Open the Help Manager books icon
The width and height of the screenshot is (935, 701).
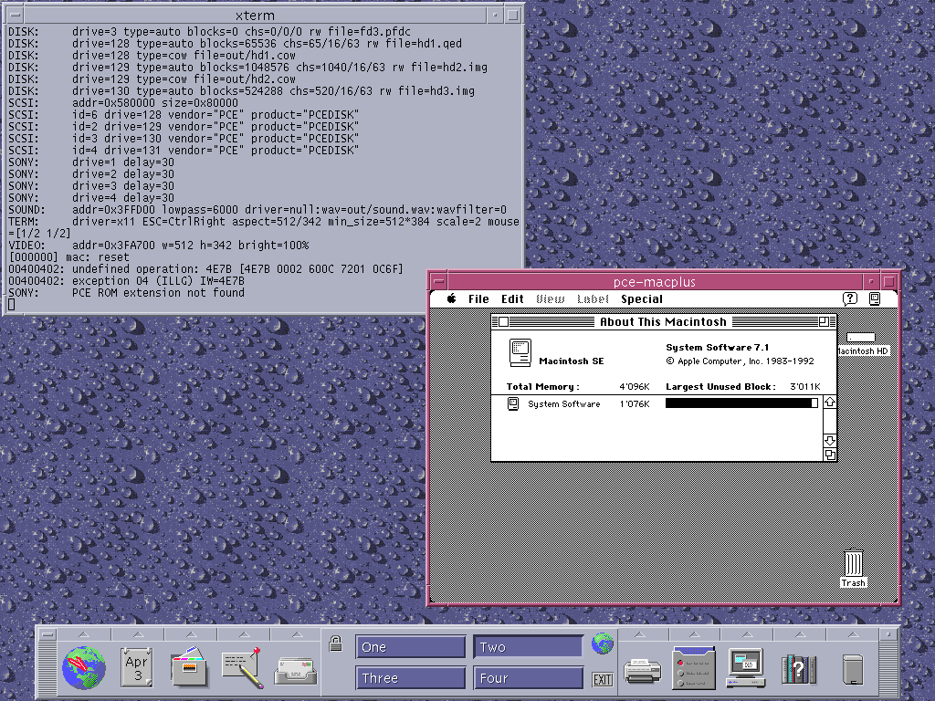pos(798,669)
